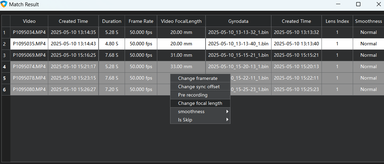The image size is (384, 164).
Task: Select video P1095034.MP4 cell
Action: (29, 32)
